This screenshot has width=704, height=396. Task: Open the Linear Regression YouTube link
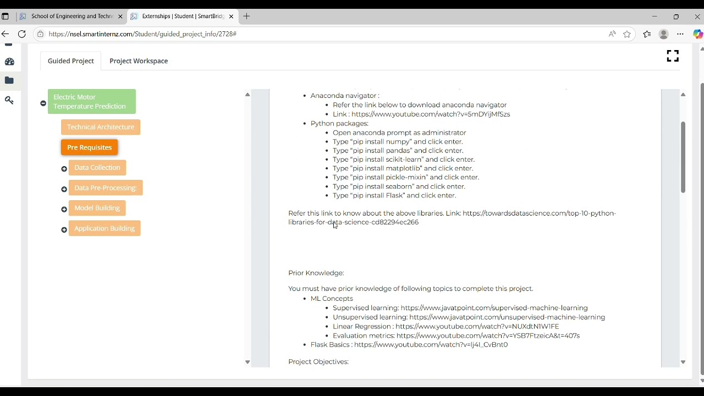(477, 327)
